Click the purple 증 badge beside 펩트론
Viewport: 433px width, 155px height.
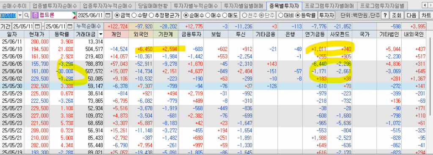35,15
